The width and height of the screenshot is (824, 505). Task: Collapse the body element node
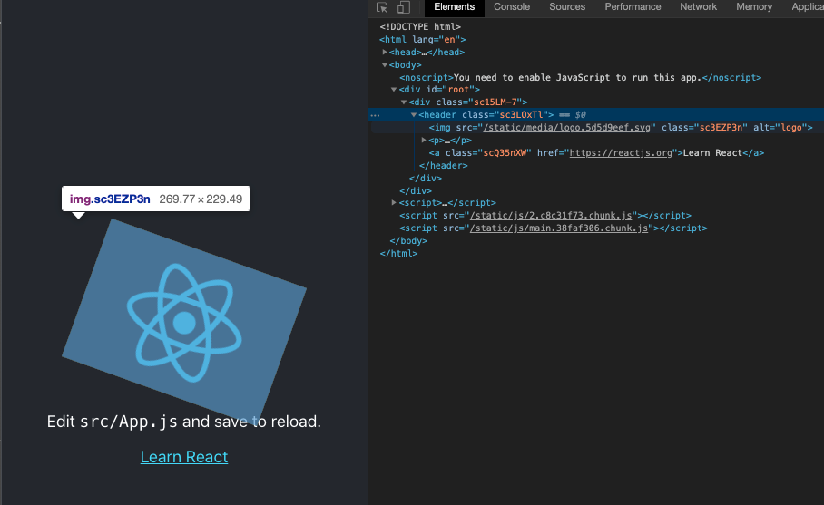click(385, 65)
